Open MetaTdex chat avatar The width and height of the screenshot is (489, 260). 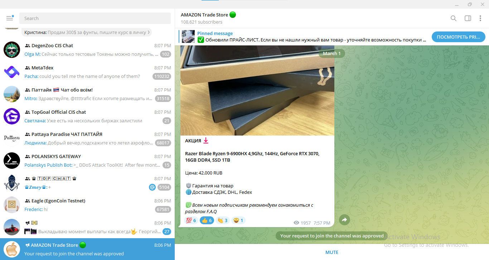pos(12,72)
